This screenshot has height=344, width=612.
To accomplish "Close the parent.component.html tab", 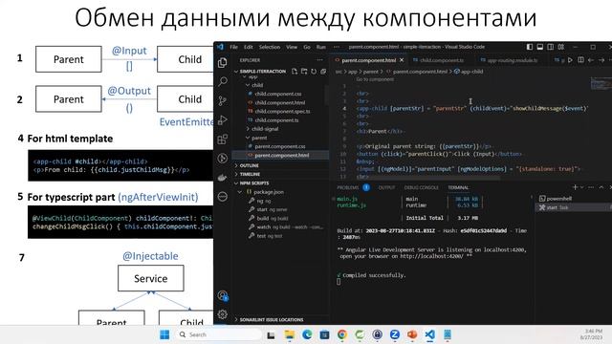I will (402, 60).
